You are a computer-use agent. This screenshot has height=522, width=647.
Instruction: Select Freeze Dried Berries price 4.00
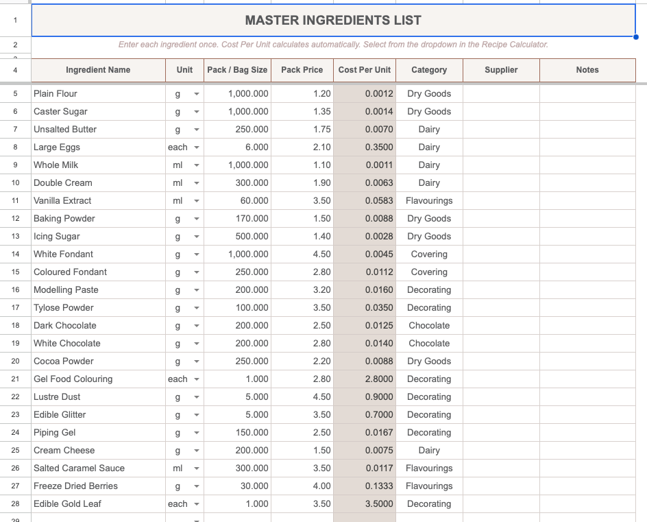(302, 486)
